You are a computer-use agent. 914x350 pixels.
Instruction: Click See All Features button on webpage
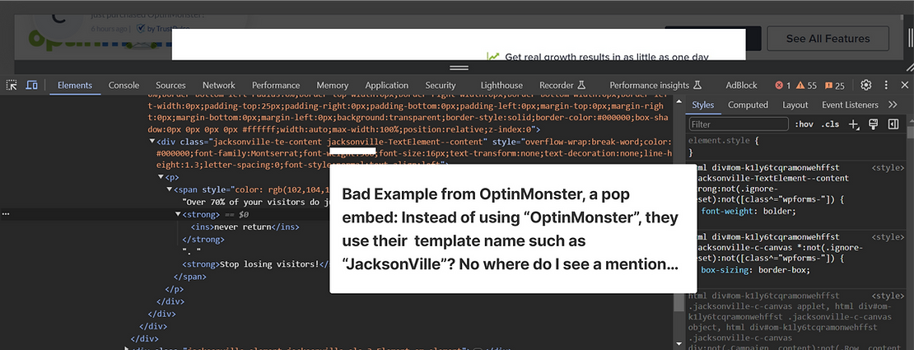point(828,39)
